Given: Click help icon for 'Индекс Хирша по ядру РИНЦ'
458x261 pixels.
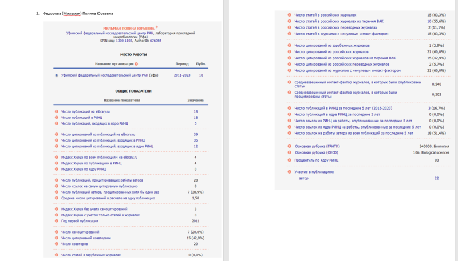Looking at the screenshot, I should tap(57, 169).
